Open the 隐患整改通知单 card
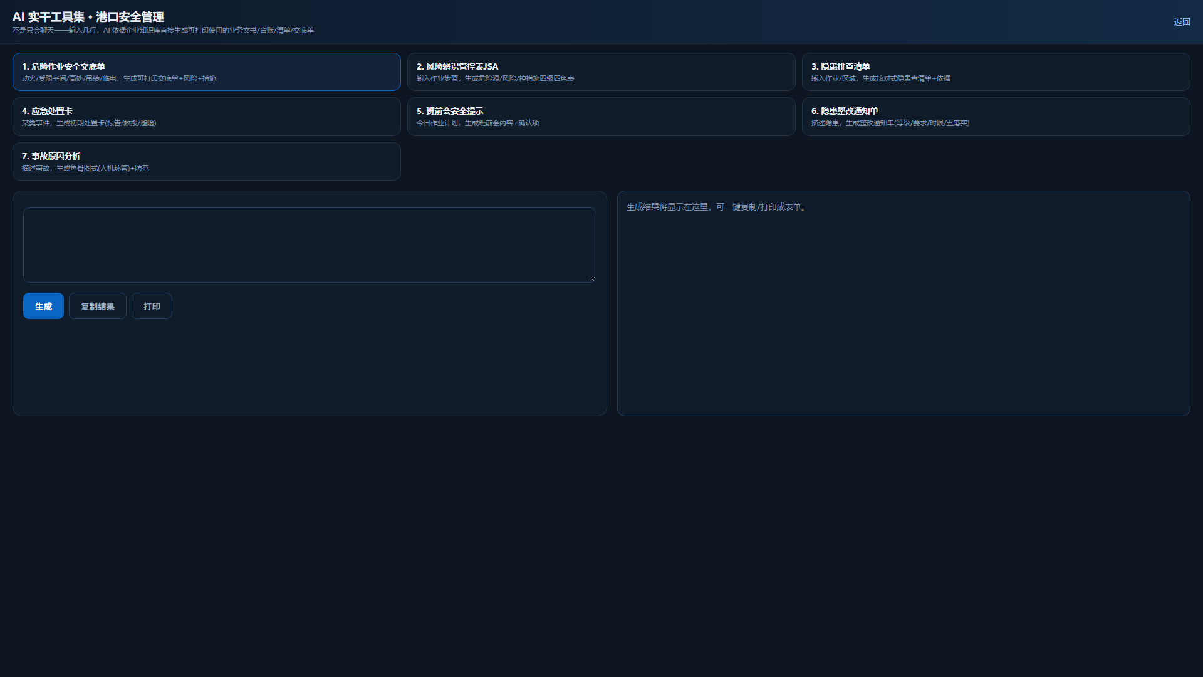The image size is (1203, 677). pos(996,117)
